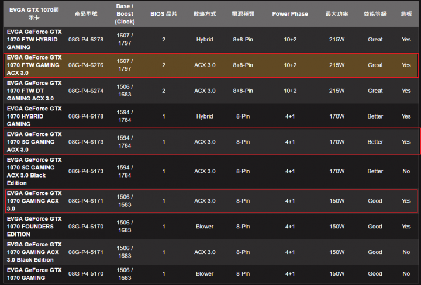Click product name '1070 SC GAMING ACX 3.0' with backplate
421x285 pixels.
34,142
